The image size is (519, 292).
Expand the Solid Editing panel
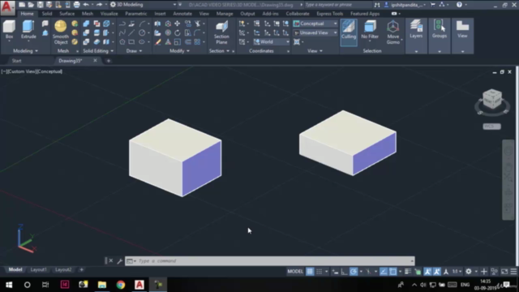click(98, 51)
